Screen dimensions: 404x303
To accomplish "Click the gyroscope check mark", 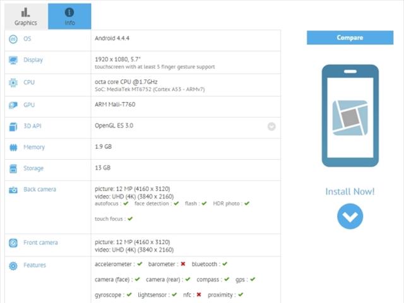I will pos(129,294).
